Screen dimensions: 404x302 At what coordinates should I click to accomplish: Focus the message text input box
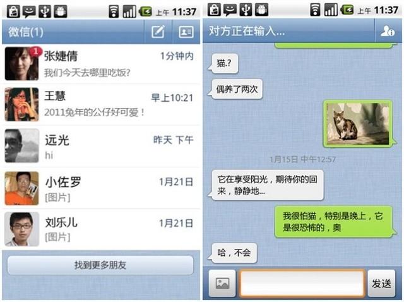(302, 283)
